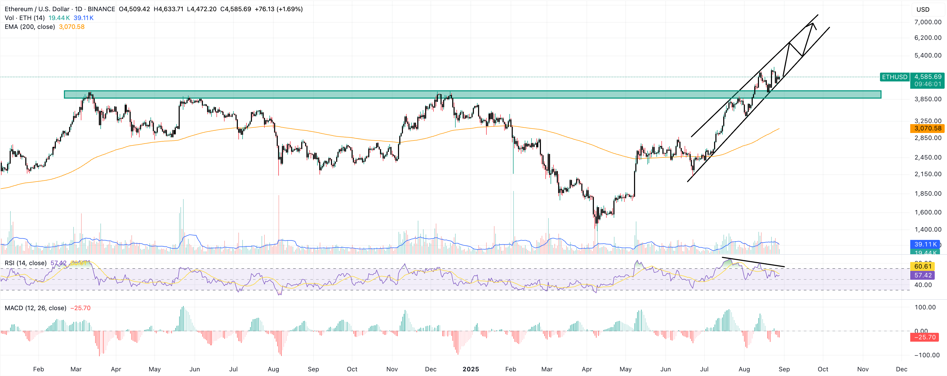This screenshot has height=376, width=947.
Task: Click the red −25.70 value in MACD legend
Action: [x=80, y=308]
